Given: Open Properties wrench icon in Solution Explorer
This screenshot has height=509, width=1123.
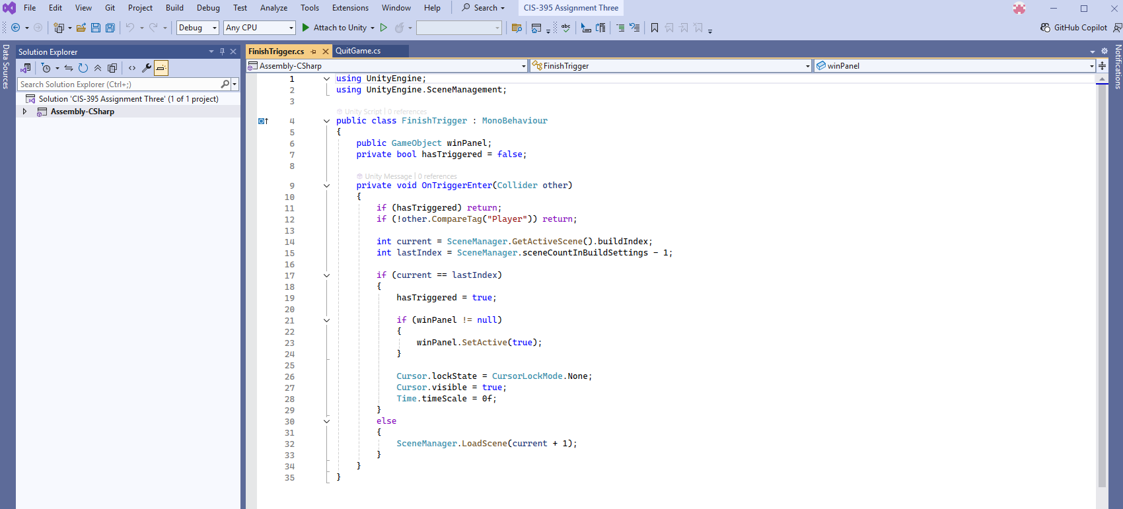Looking at the screenshot, I should point(147,68).
